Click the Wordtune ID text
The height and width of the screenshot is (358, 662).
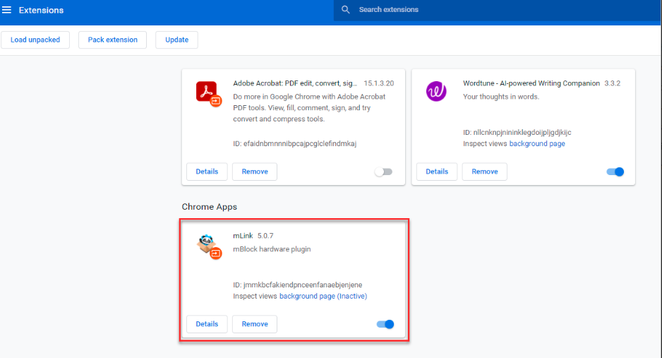[x=517, y=132]
